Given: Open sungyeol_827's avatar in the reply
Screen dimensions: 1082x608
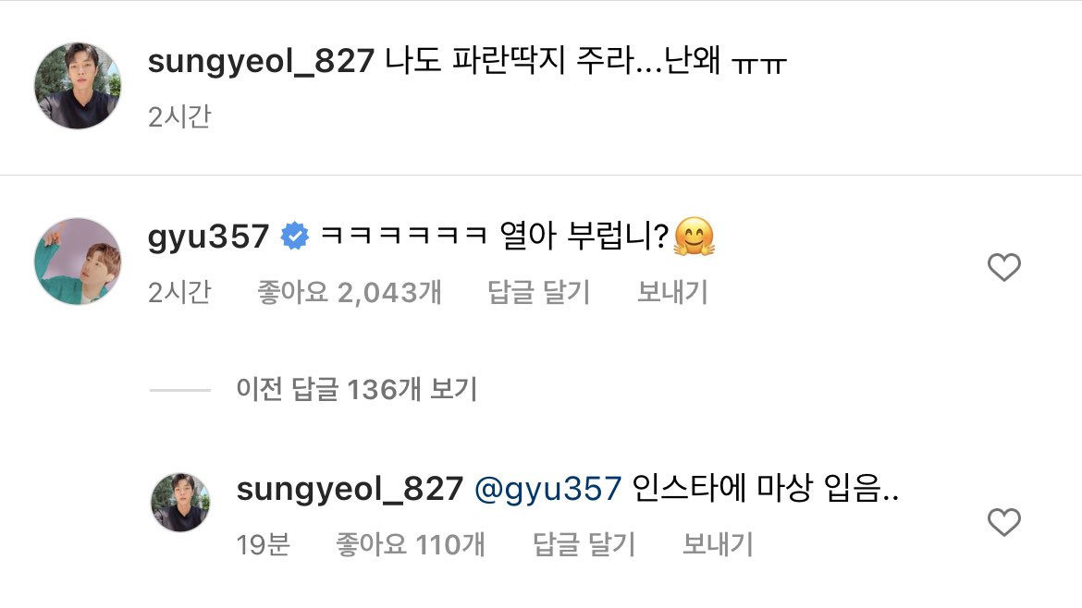Looking at the screenshot, I should pos(180,503).
